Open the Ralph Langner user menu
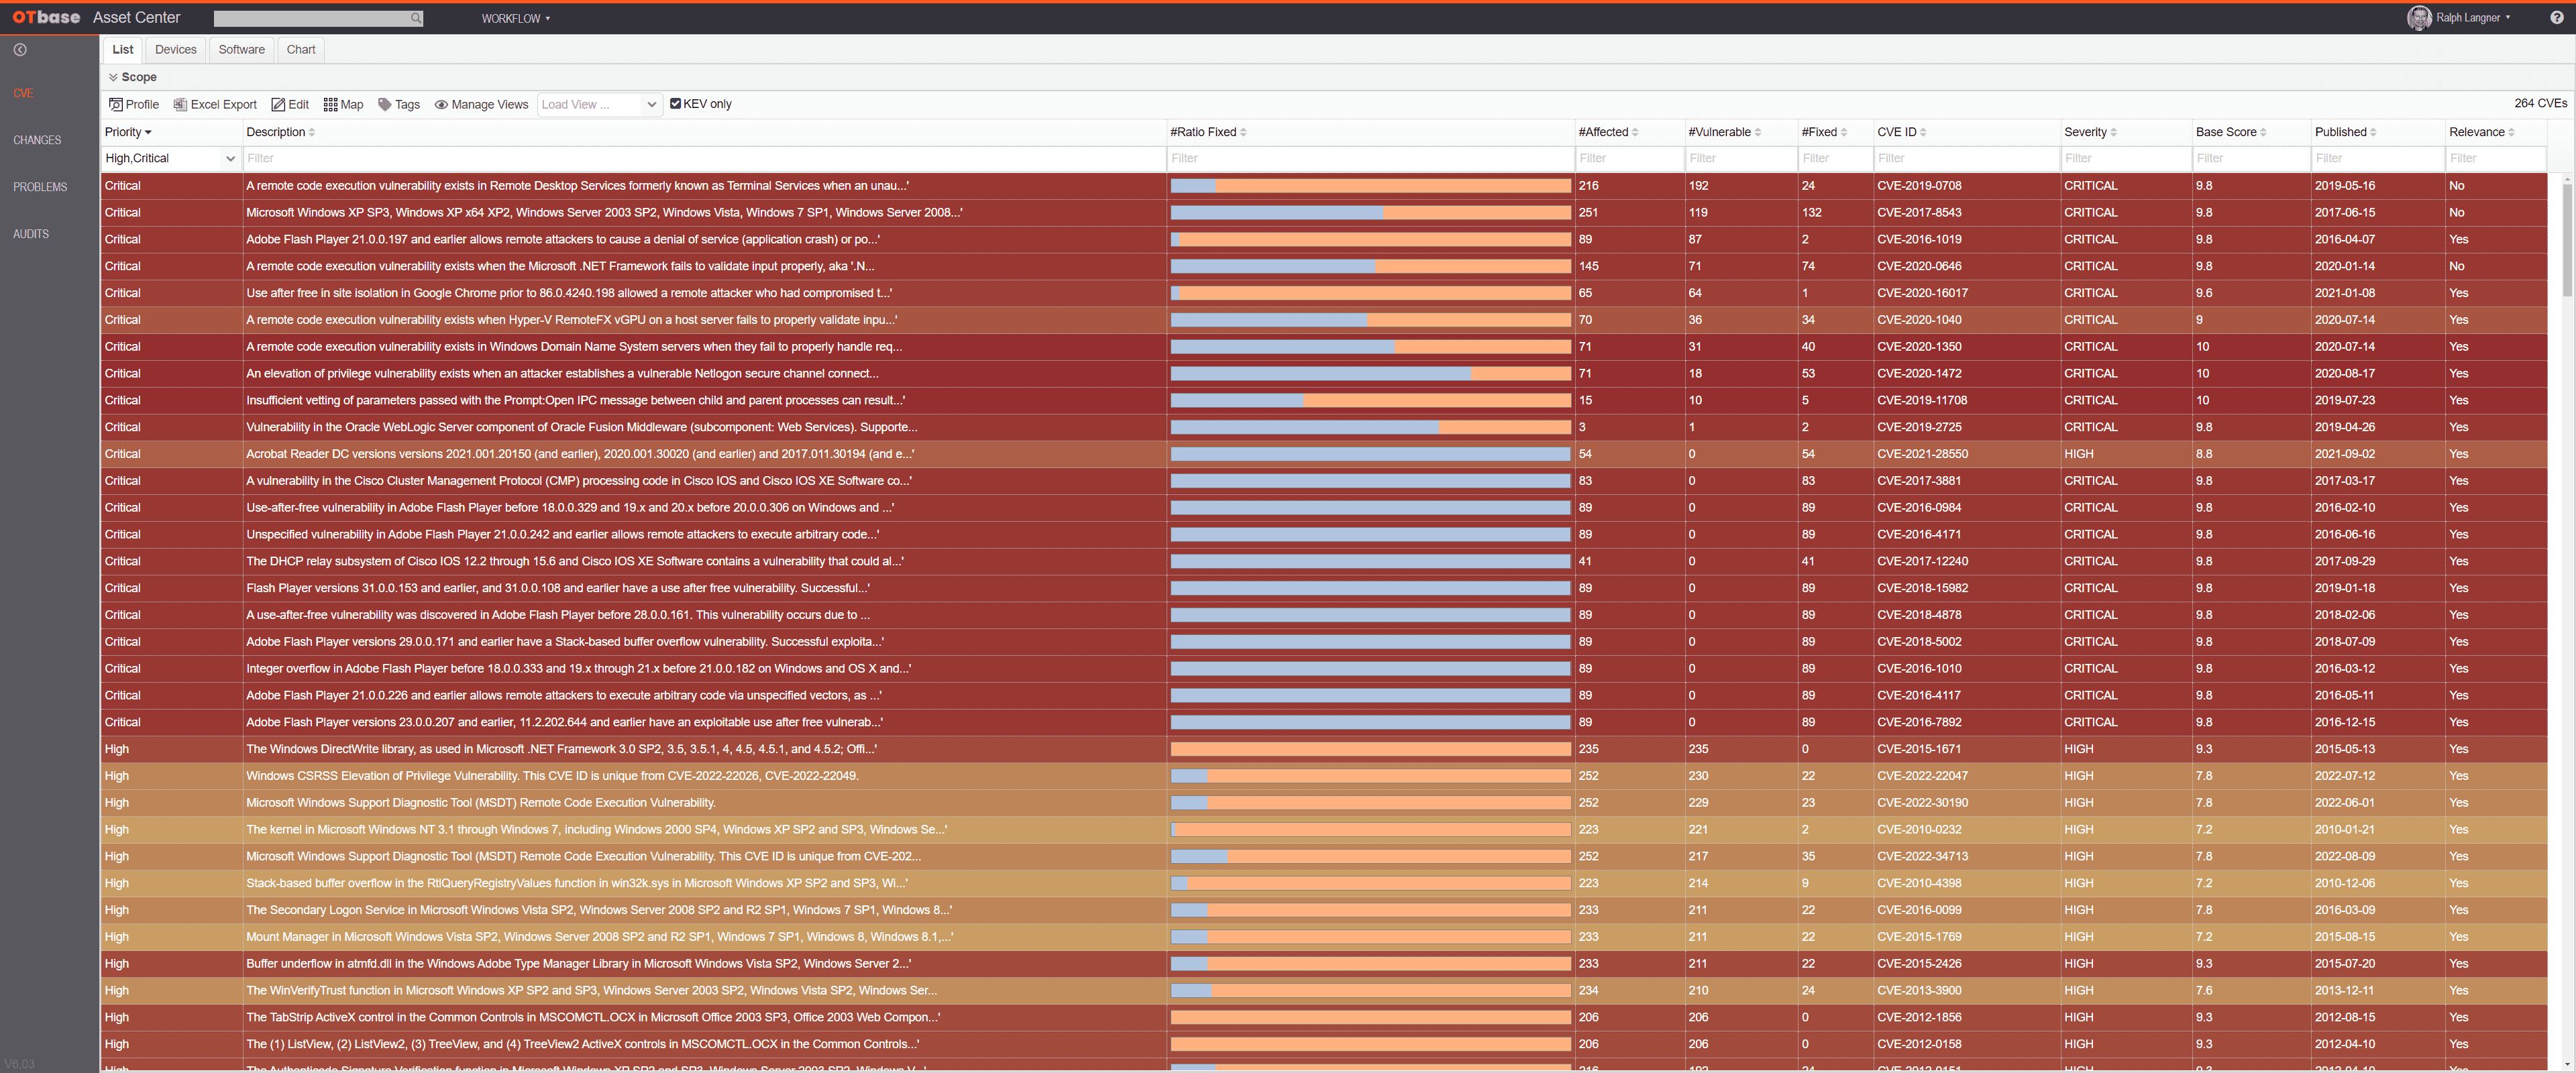2576x1073 pixels. pyautogui.click(x=2473, y=18)
